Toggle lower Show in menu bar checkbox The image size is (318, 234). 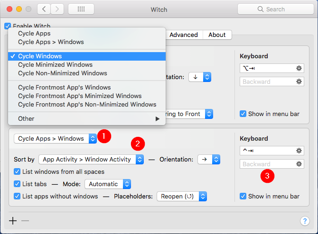[243, 196]
